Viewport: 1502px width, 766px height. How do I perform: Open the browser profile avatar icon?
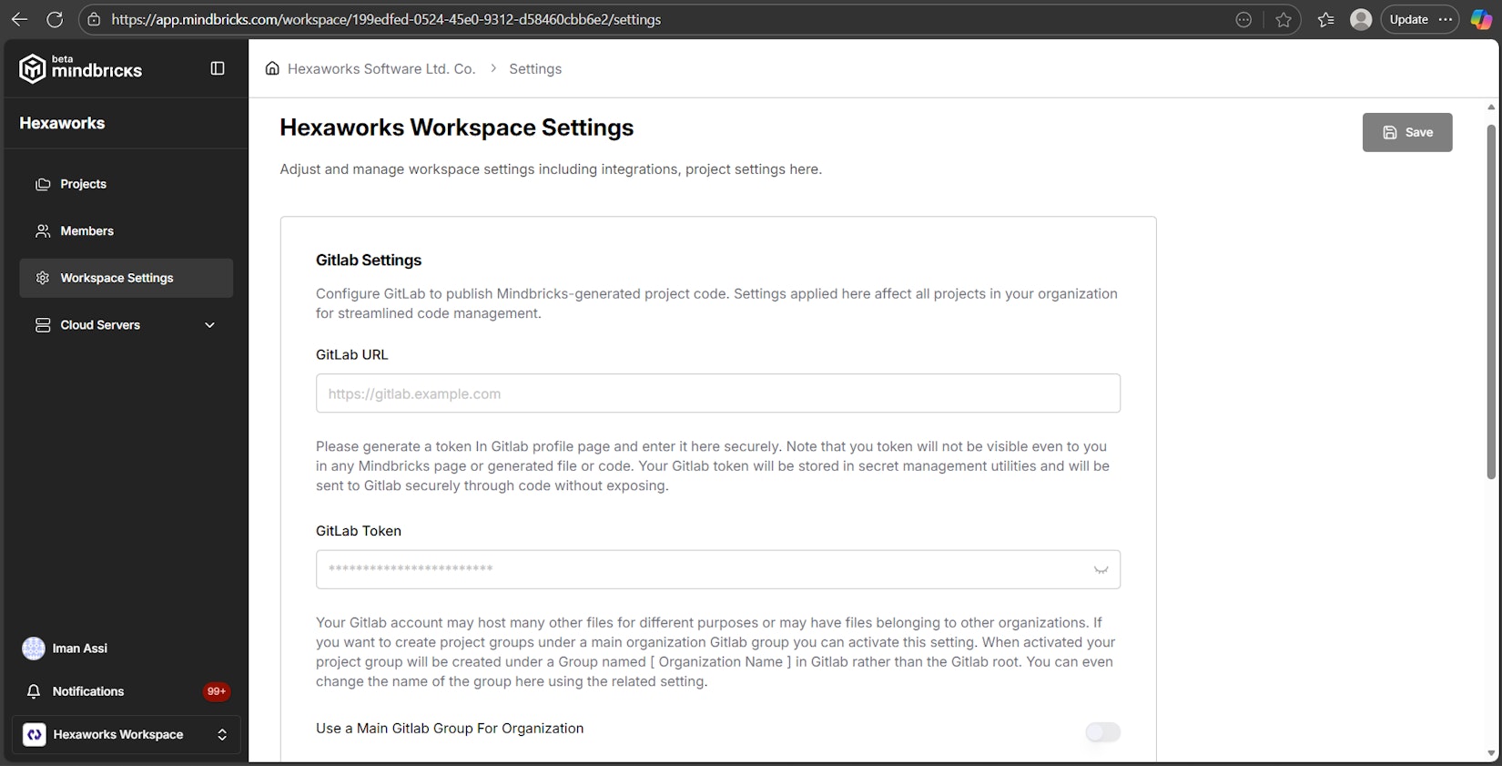point(1360,19)
